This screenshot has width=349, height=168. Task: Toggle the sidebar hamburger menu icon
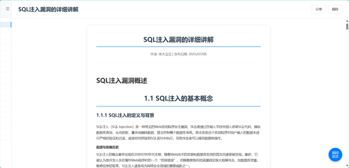(x=8, y=9)
